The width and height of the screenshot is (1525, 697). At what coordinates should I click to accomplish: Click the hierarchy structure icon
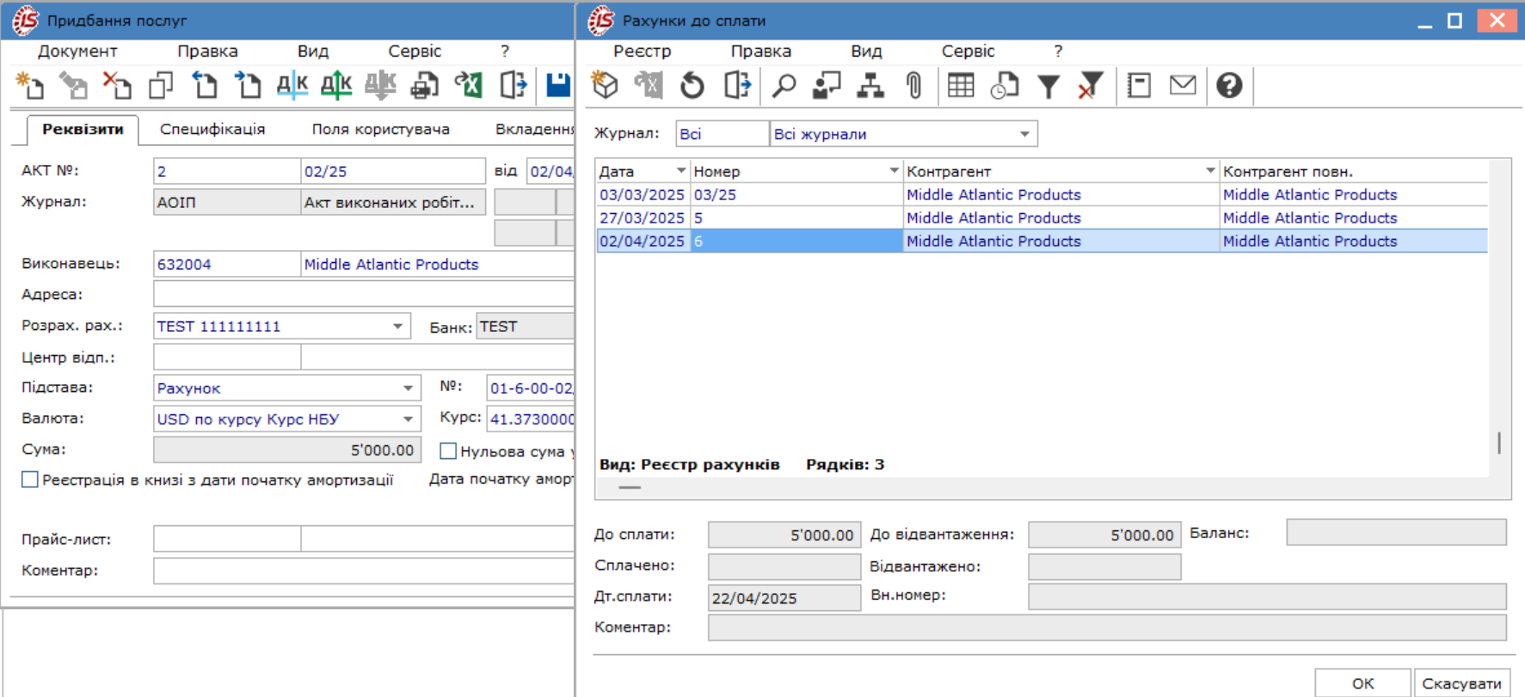870,85
